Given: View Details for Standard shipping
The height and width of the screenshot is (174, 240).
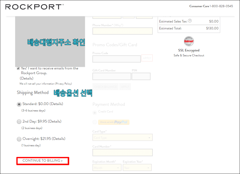Looking at the screenshot, I should [x=56, y=104].
